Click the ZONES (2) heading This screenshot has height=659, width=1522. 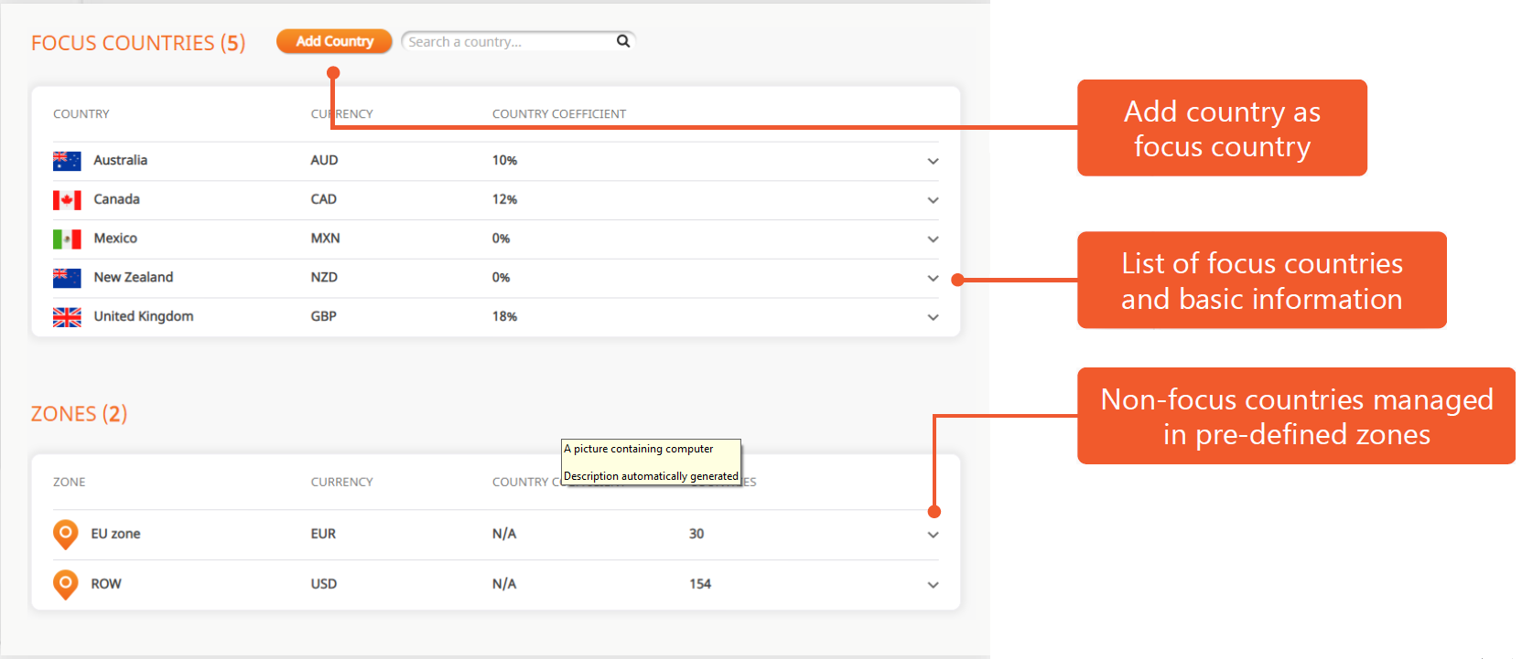[x=79, y=414]
